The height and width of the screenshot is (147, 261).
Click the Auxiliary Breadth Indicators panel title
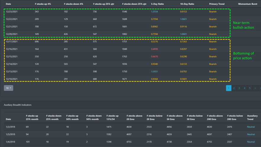point(18,105)
